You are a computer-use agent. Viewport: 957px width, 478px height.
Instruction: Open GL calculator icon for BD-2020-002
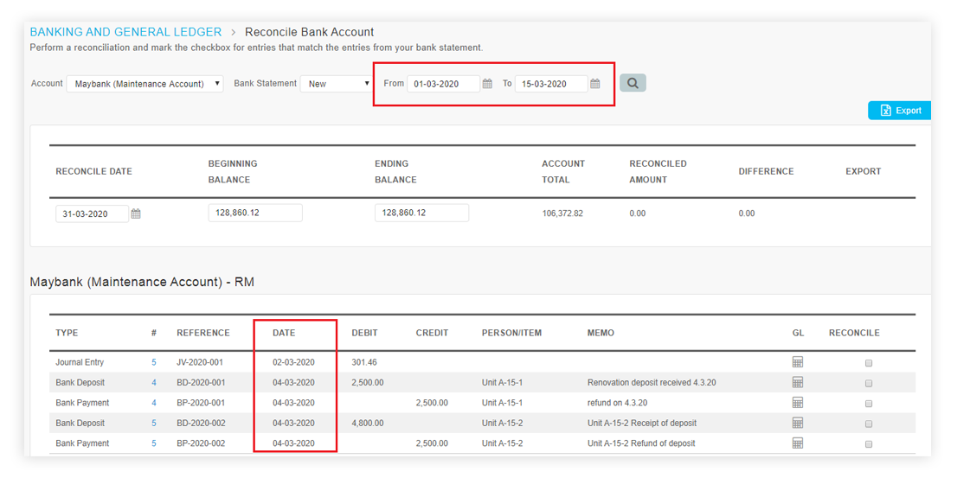797,423
